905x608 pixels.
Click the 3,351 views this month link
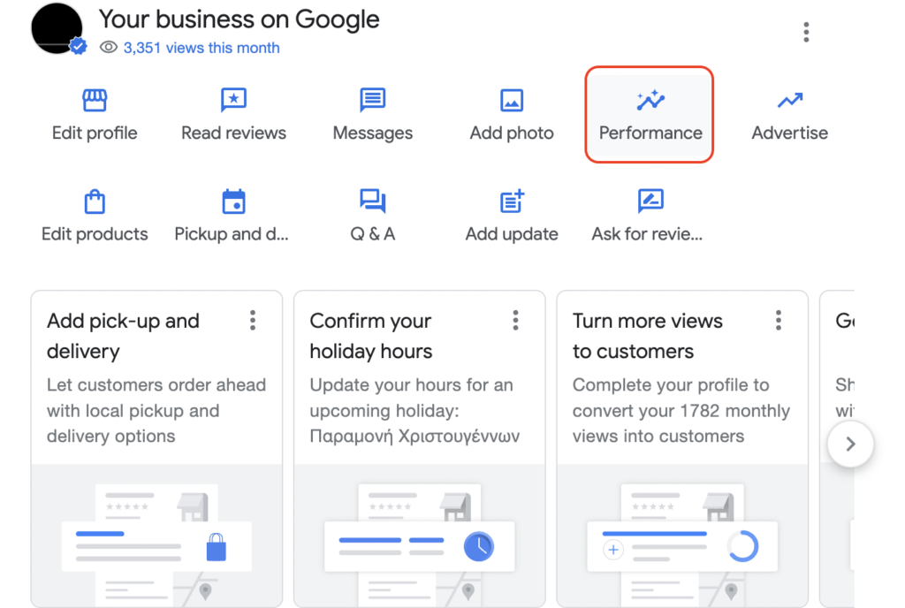pyautogui.click(x=202, y=48)
